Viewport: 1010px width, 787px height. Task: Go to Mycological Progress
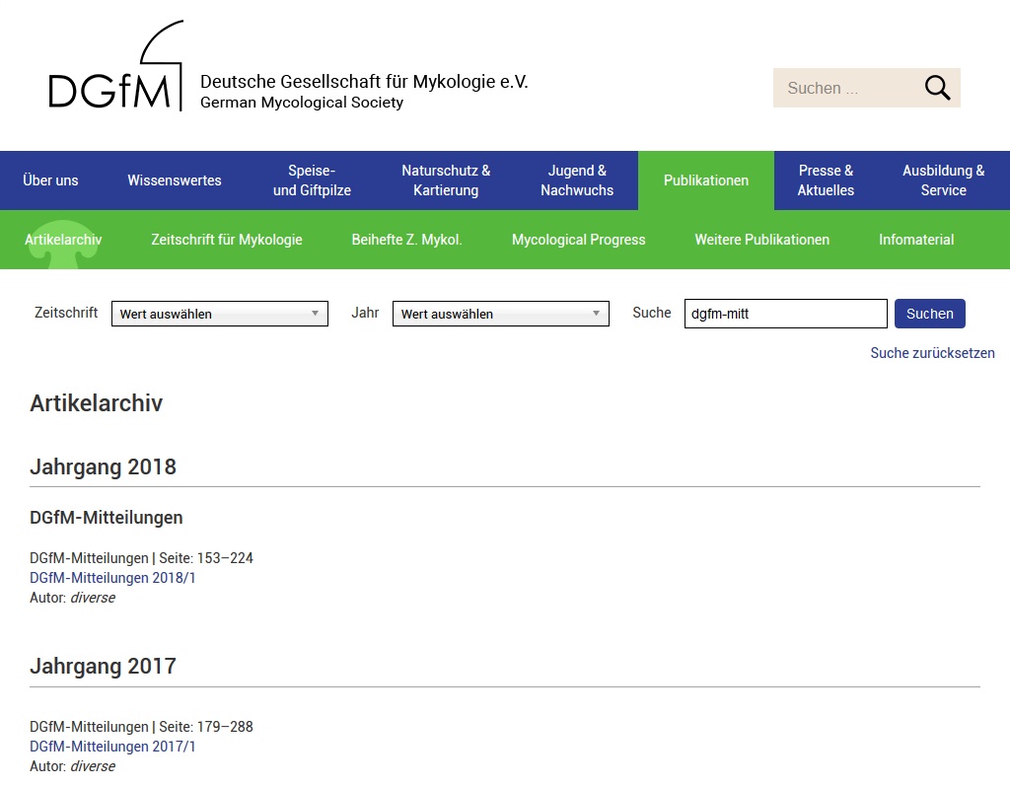578,240
